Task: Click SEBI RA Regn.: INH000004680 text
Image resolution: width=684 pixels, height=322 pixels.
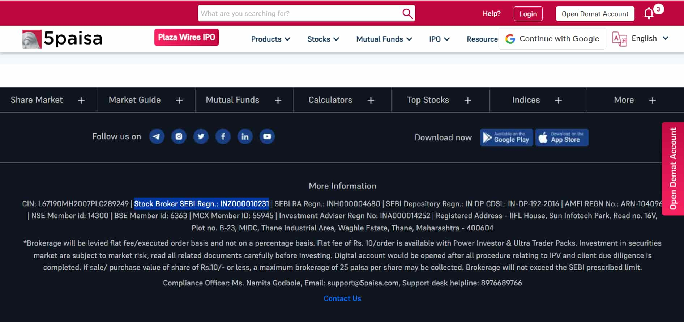Action: point(327,204)
